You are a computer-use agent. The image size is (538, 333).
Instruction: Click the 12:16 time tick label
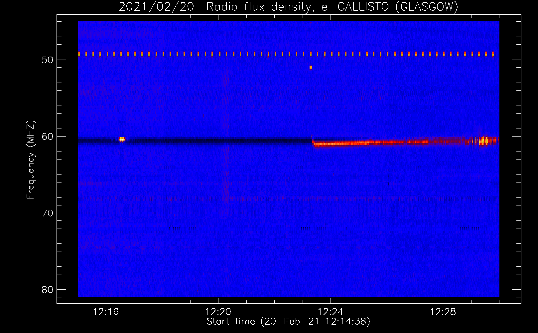click(x=106, y=312)
